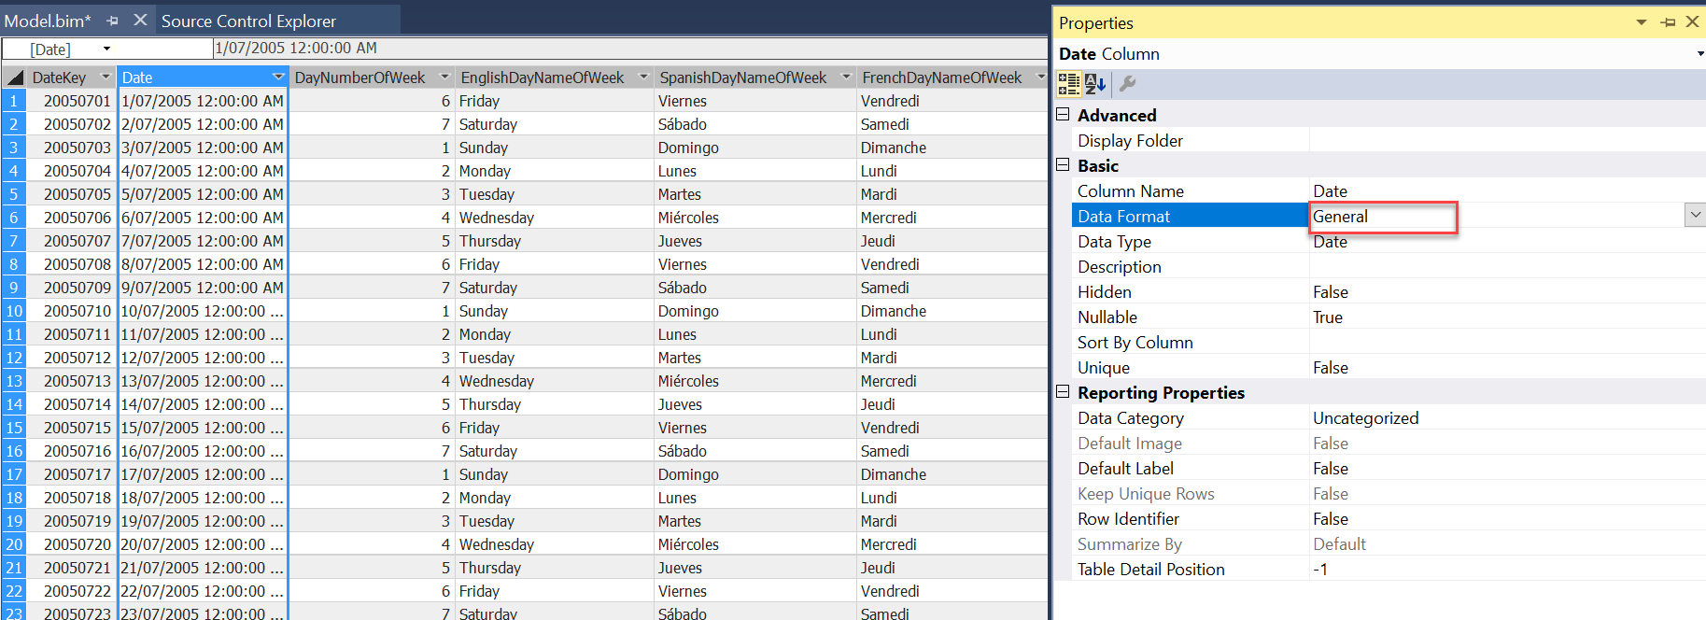This screenshot has width=1706, height=620.
Task: Open the SpanishDayNameOfWeek filter dropdown
Action: point(847,77)
